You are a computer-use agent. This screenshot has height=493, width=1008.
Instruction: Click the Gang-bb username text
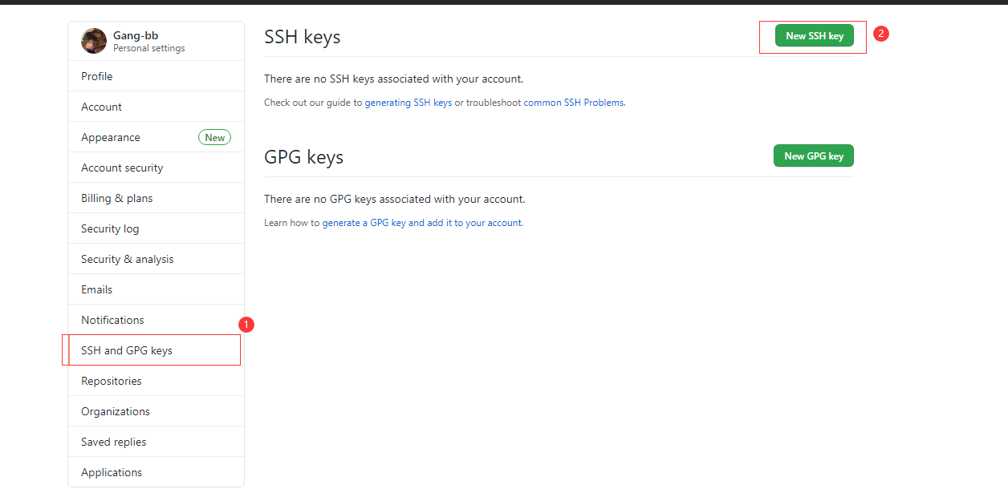[136, 35]
